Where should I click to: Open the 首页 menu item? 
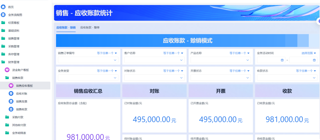tap(11, 7)
